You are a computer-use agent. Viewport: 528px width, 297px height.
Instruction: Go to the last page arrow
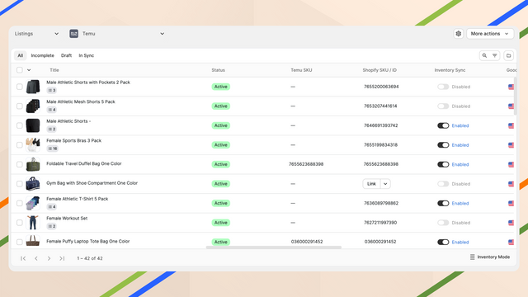(x=62, y=258)
